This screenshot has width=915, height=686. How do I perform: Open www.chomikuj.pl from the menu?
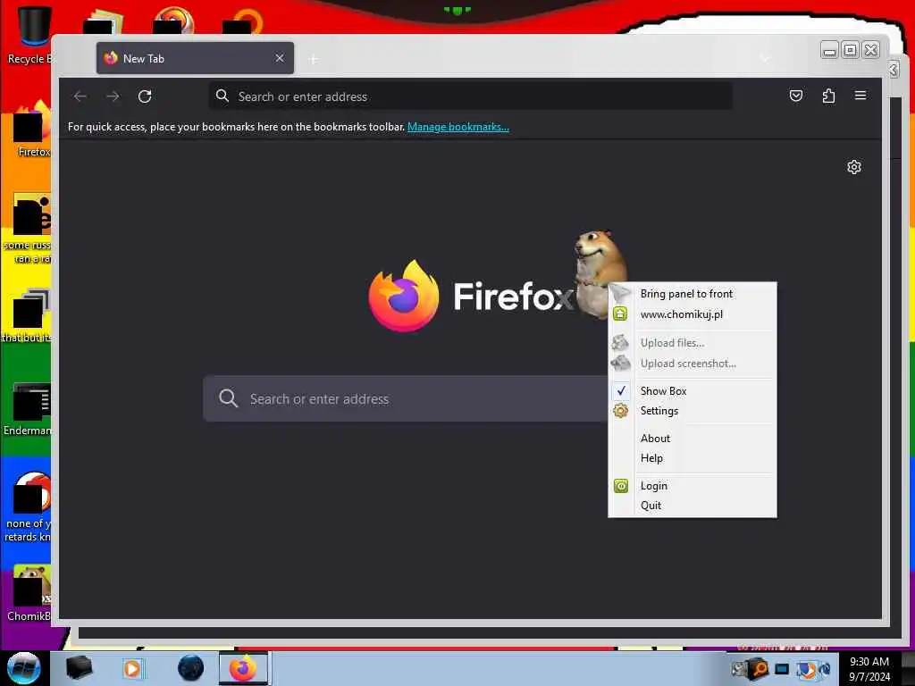coord(693,314)
